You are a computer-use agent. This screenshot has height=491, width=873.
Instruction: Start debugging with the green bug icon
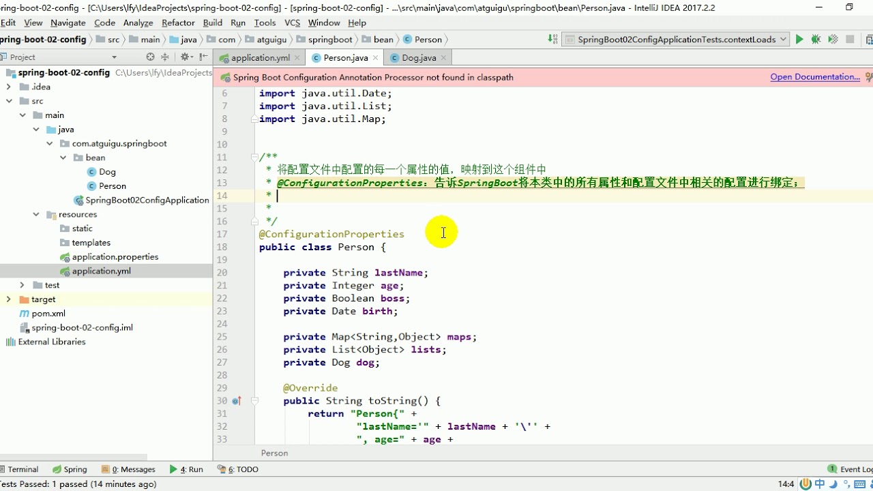pyautogui.click(x=816, y=40)
